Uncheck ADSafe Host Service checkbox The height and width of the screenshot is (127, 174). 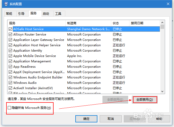point(10,29)
